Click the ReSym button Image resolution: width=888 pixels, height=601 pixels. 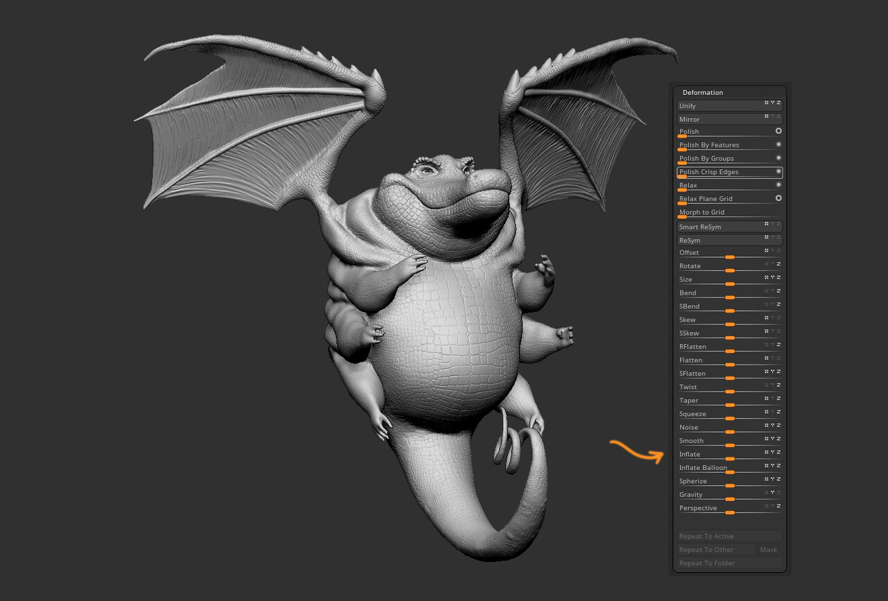[730, 240]
